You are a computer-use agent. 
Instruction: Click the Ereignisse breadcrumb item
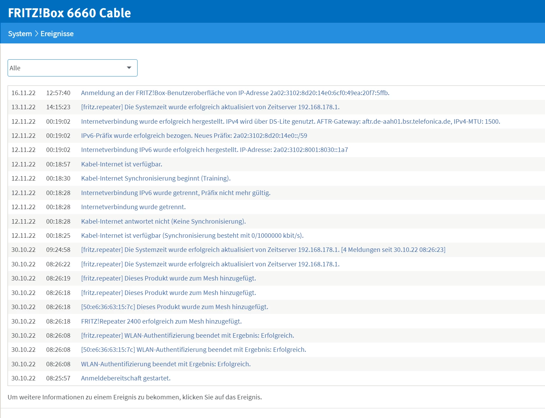coord(57,34)
